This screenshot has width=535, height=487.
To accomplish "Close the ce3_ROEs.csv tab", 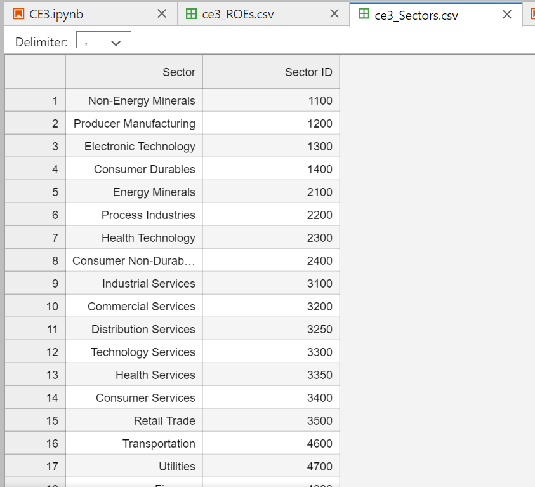I will (334, 13).
